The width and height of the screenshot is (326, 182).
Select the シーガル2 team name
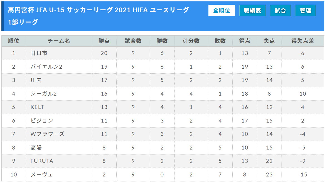[x=44, y=94]
